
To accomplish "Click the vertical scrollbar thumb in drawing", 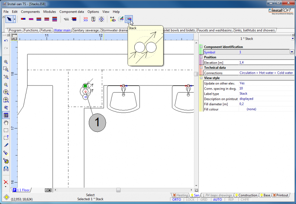I will [x=196, y=74].
